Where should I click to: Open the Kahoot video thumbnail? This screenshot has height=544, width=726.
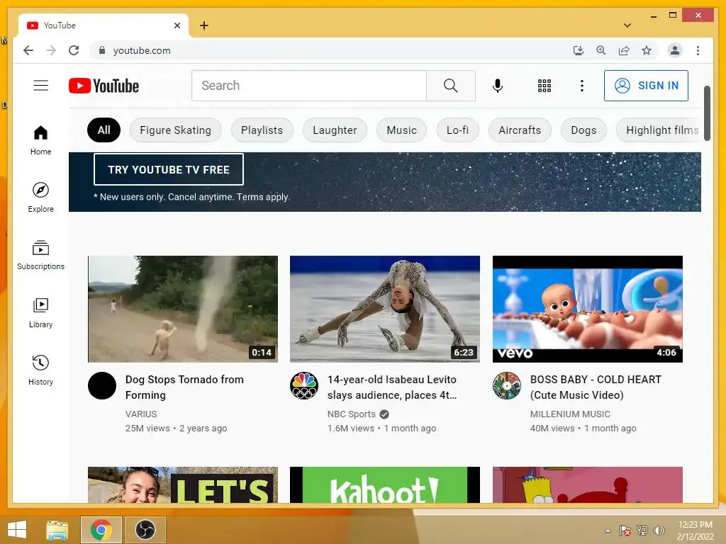coord(385,484)
